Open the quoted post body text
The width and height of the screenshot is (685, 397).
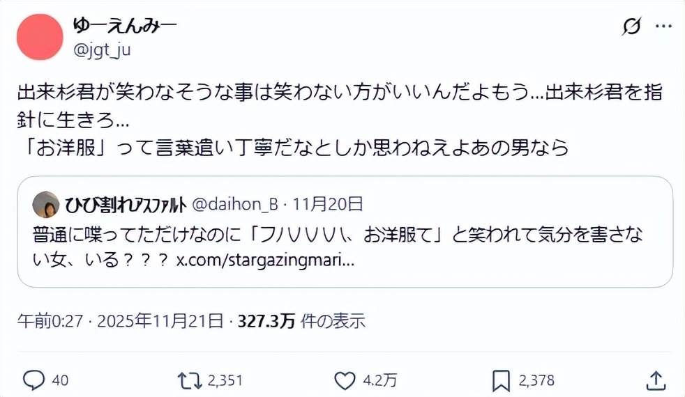click(x=335, y=235)
